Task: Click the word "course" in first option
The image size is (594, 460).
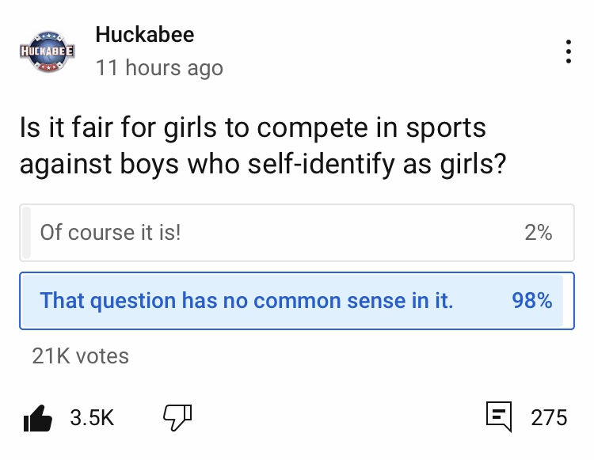Action: tap(101, 233)
